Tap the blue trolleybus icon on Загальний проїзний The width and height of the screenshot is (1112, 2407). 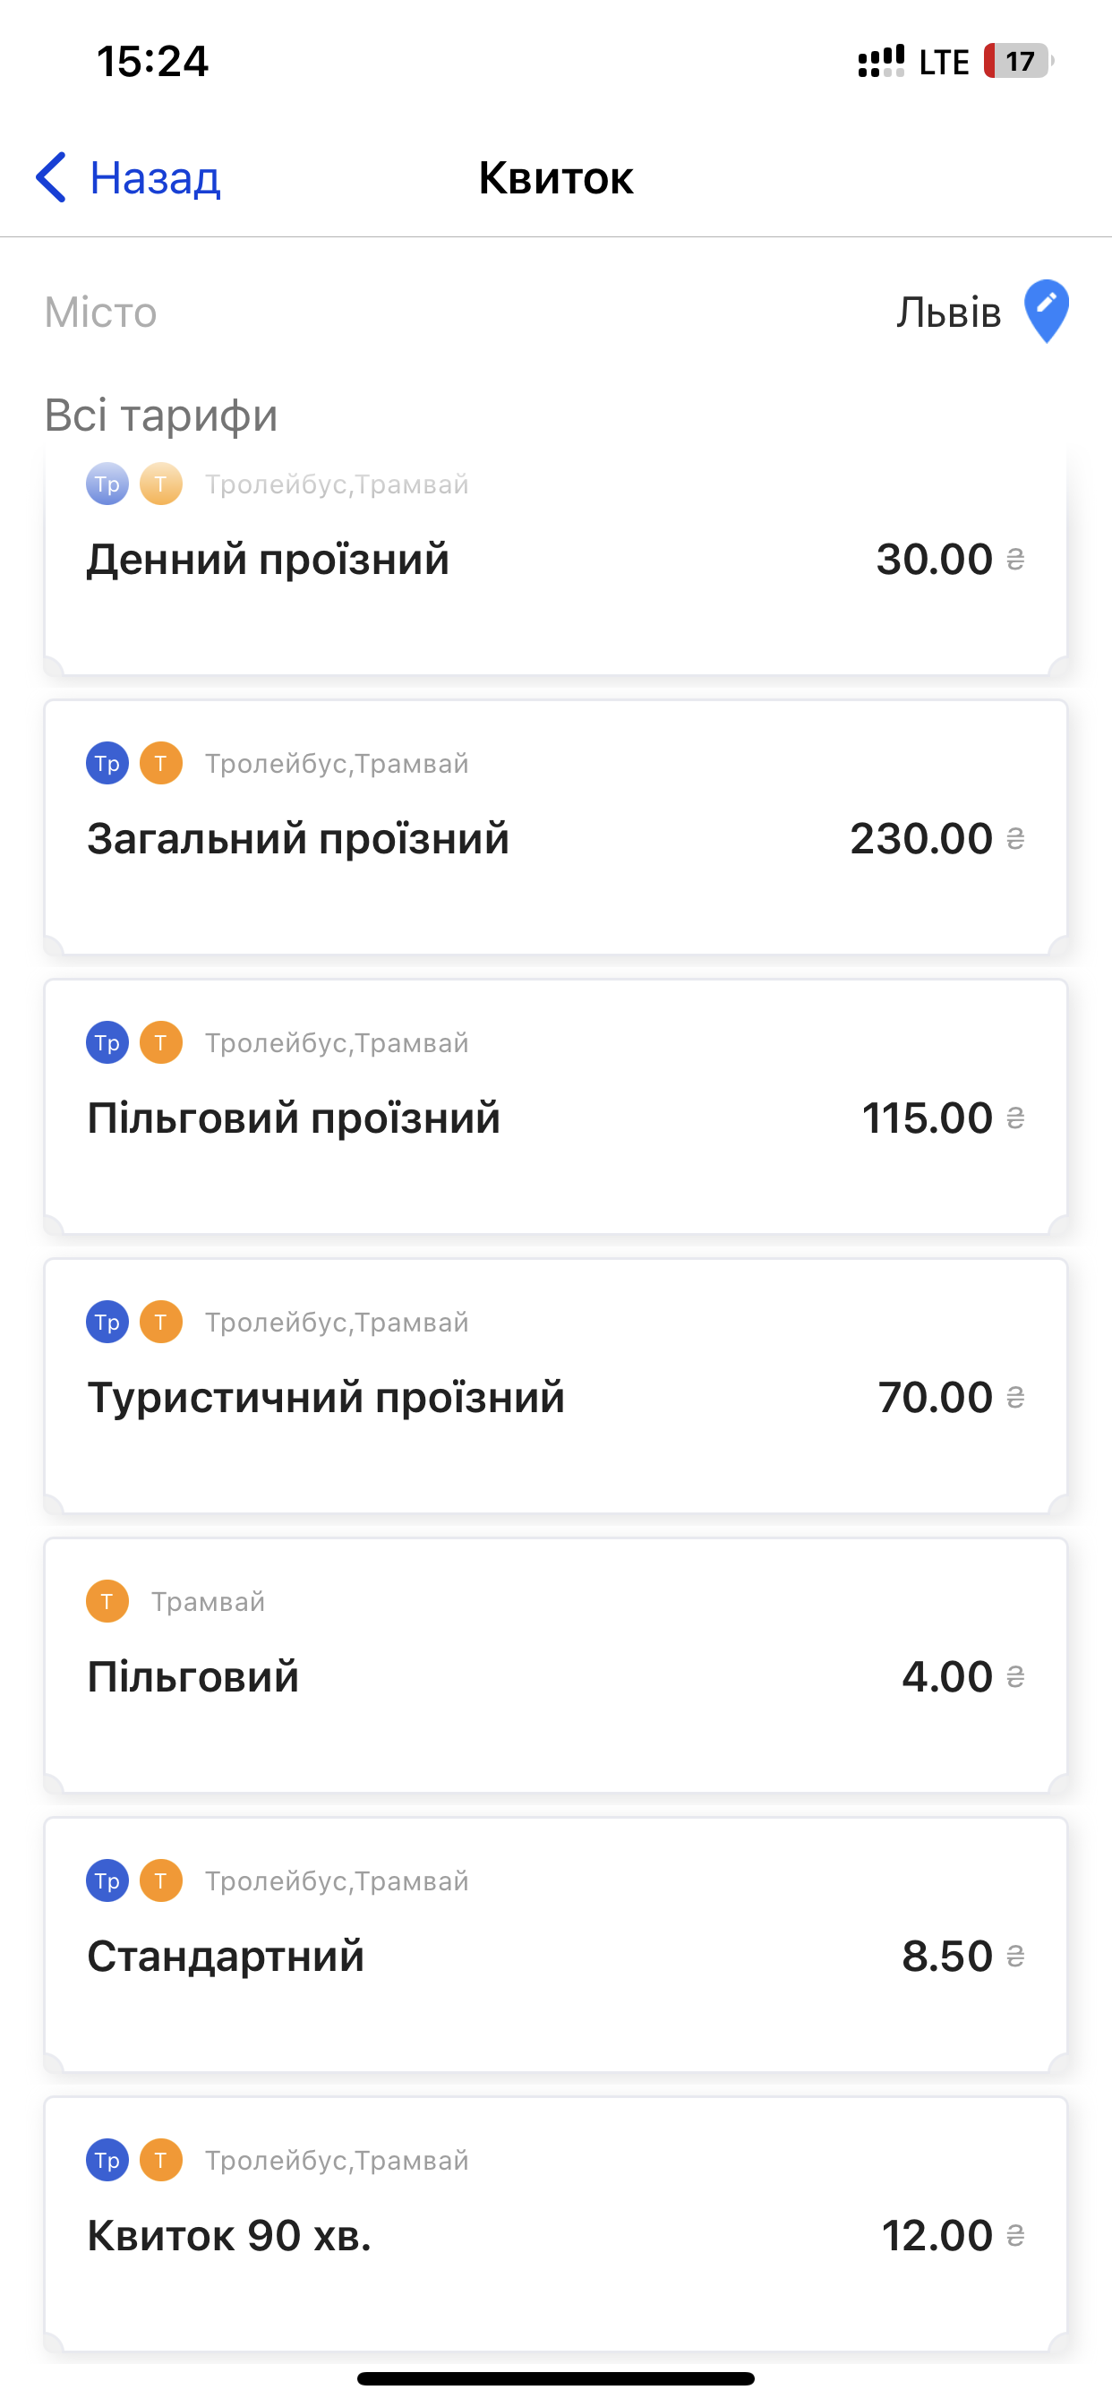pyautogui.click(x=107, y=764)
